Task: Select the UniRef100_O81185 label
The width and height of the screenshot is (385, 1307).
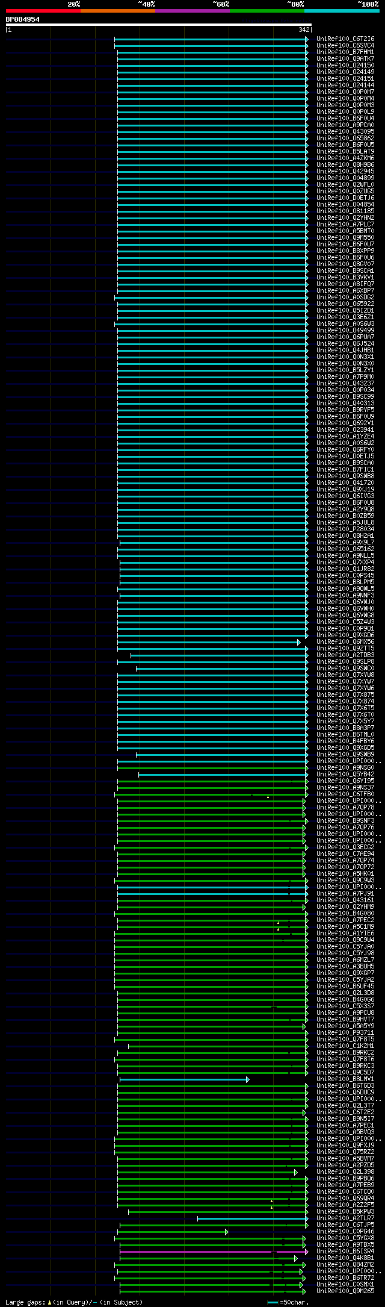Action: coord(345,211)
